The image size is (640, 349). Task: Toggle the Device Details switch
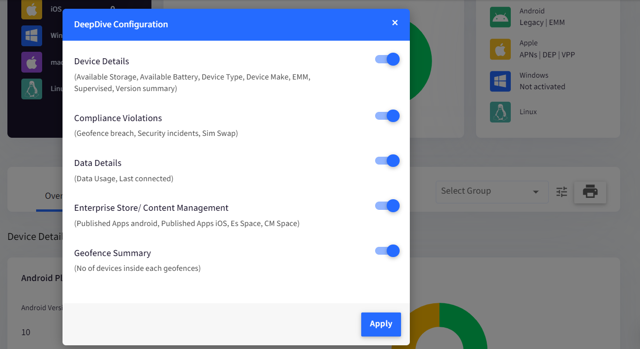(x=387, y=59)
